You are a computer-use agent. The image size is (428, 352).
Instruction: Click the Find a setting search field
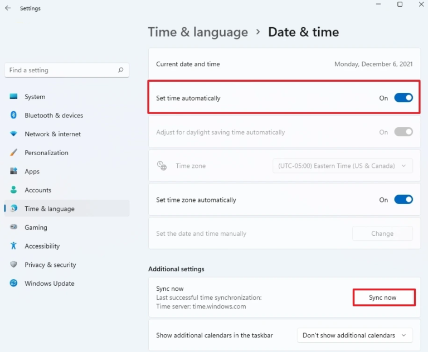coord(67,70)
